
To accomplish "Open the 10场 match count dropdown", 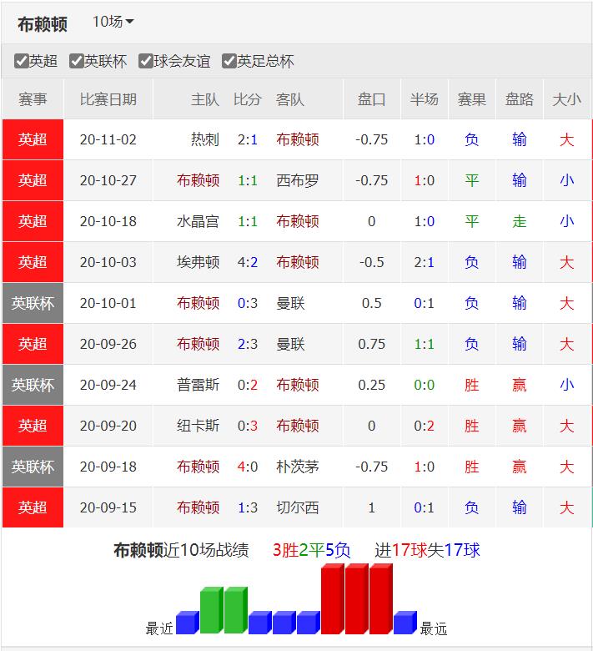I will [x=113, y=22].
